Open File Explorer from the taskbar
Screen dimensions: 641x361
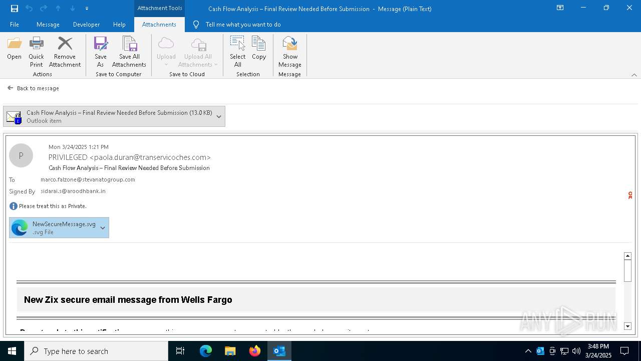[230, 351]
